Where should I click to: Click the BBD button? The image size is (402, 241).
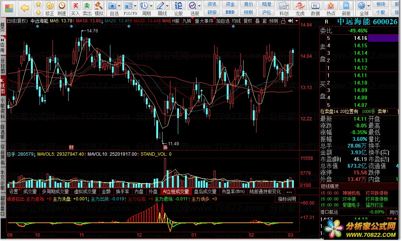point(230,12)
